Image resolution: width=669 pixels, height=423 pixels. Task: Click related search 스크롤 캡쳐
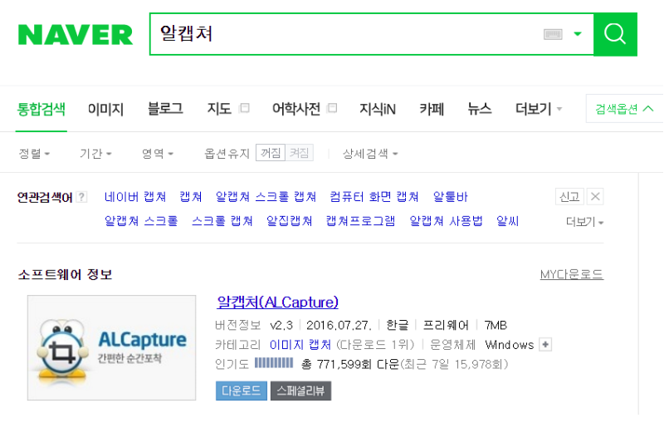(224, 223)
